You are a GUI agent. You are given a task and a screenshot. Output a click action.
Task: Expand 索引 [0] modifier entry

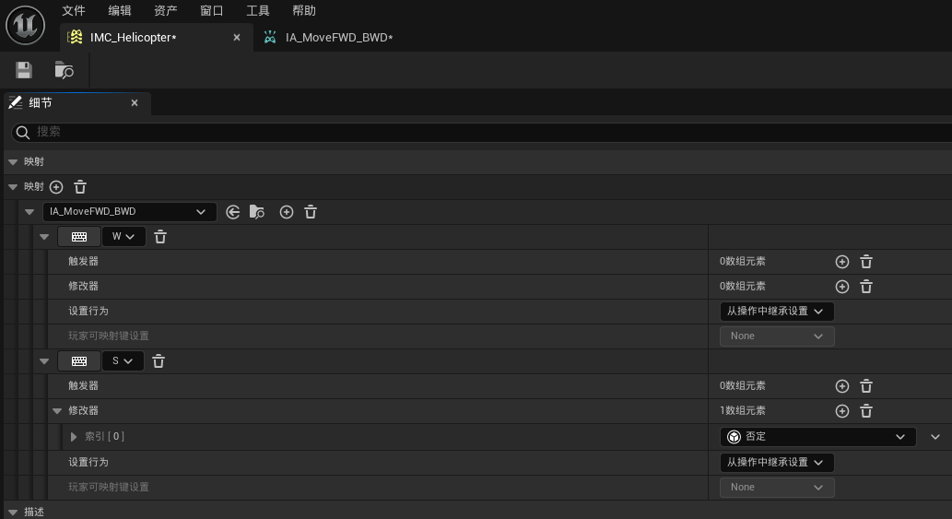tap(74, 436)
